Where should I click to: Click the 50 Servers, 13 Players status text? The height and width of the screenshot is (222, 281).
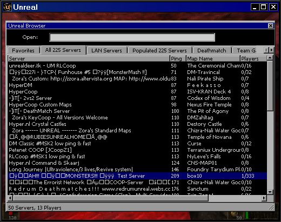point(35,208)
